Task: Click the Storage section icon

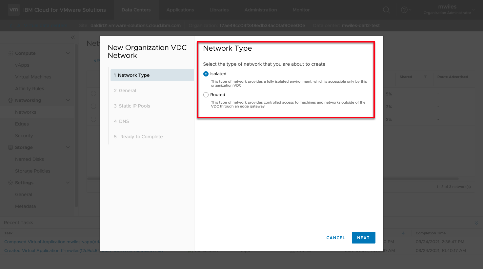Action: tap(10, 147)
